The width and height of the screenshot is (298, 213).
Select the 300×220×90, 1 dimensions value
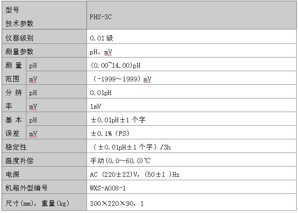click(117, 203)
